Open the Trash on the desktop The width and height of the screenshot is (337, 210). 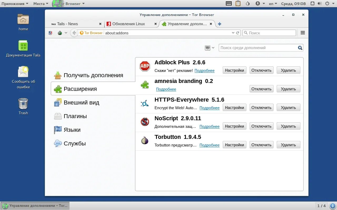pyautogui.click(x=23, y=106)
